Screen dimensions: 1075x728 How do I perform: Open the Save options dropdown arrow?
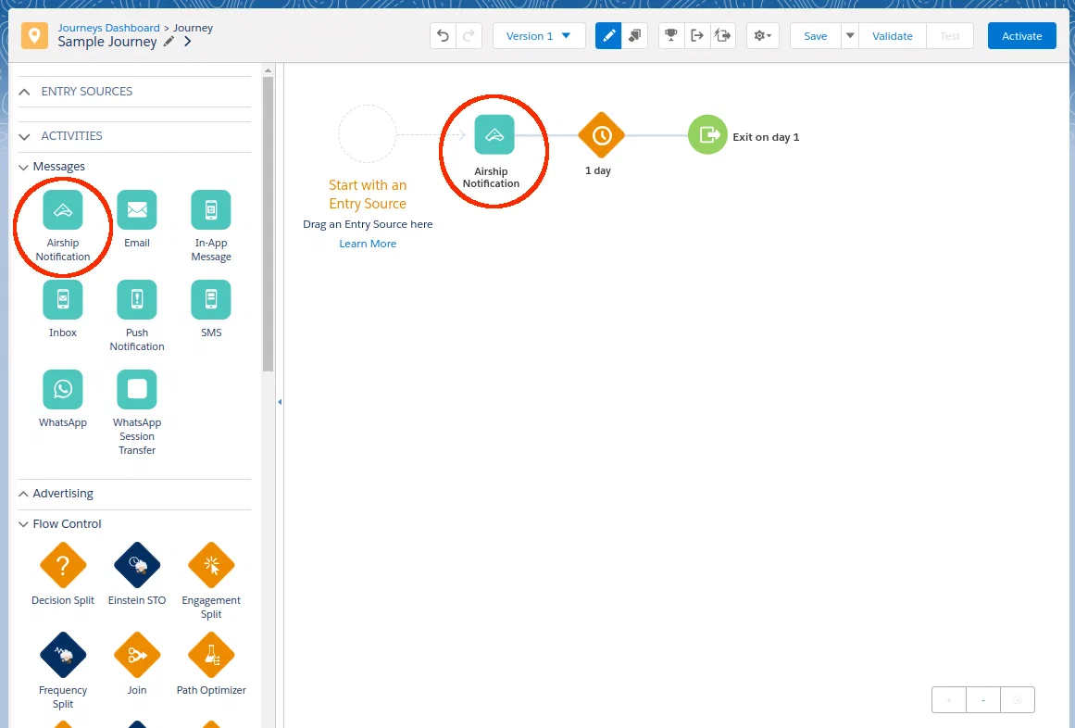click(850, 36)
